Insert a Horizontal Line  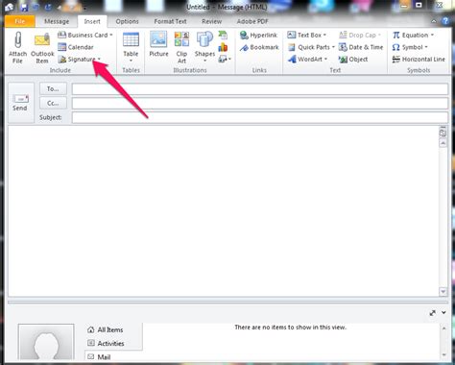[419, 60]
